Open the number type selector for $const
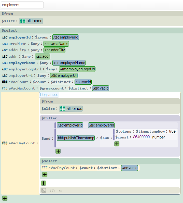Viewport: 183px width, 203px height. (x=159, y=137)
